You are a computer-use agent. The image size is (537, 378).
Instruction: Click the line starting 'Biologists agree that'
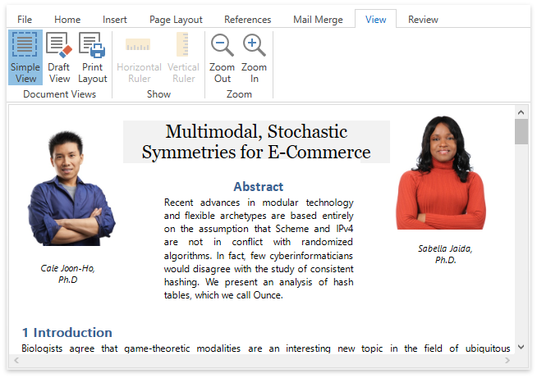pos(266,348)
